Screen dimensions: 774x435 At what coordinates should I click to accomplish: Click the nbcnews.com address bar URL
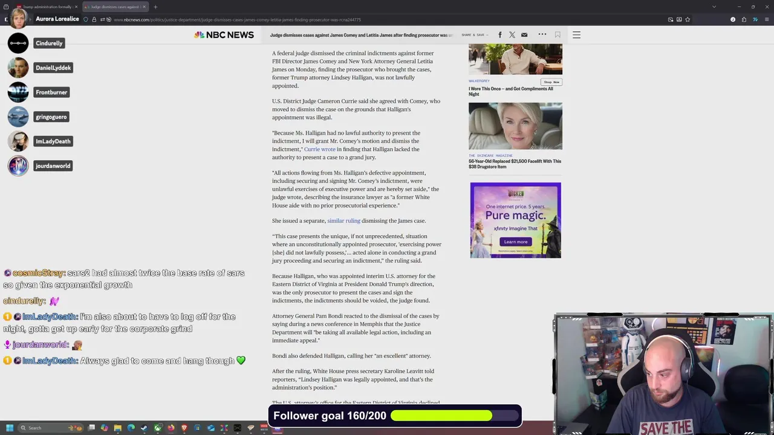pos(237,19)
